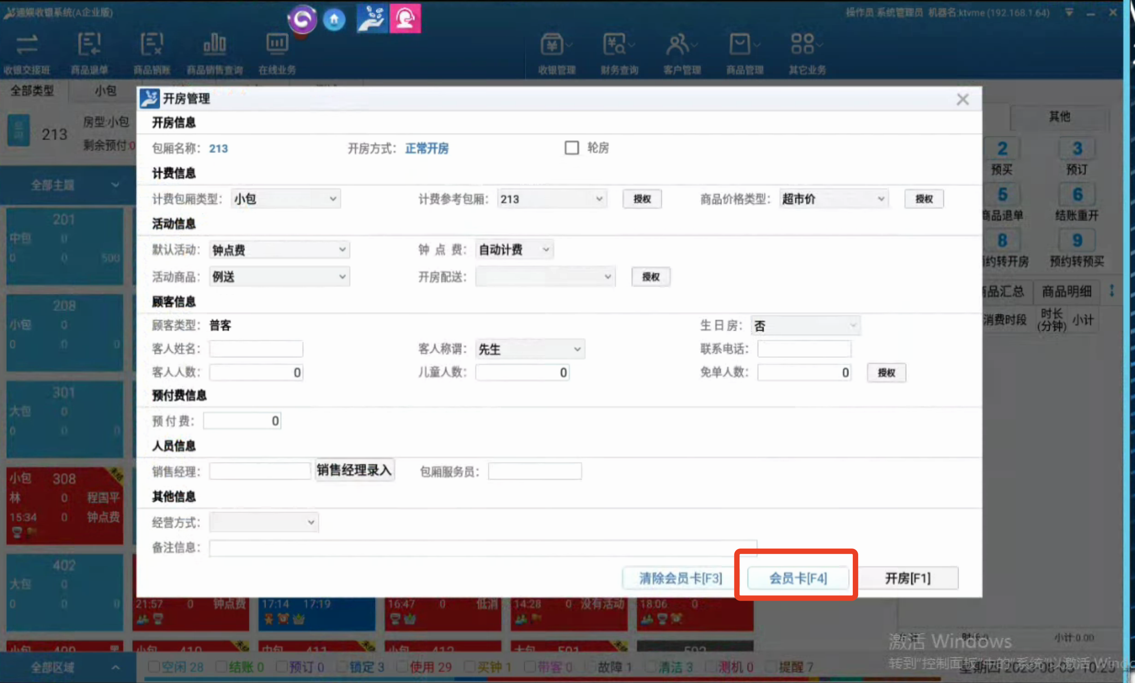This screenshot has height=683, width=1135.
Task: Open 钟点费 dropdown showing 自动计费
Action: 514,249
